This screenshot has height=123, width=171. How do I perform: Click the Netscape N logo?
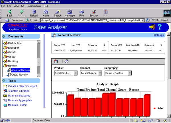167,13
